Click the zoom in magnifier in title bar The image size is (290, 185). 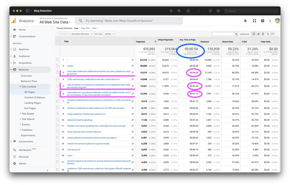[179, 11]
